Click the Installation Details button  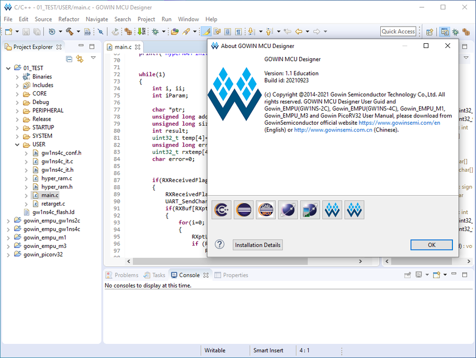point(258,245)
